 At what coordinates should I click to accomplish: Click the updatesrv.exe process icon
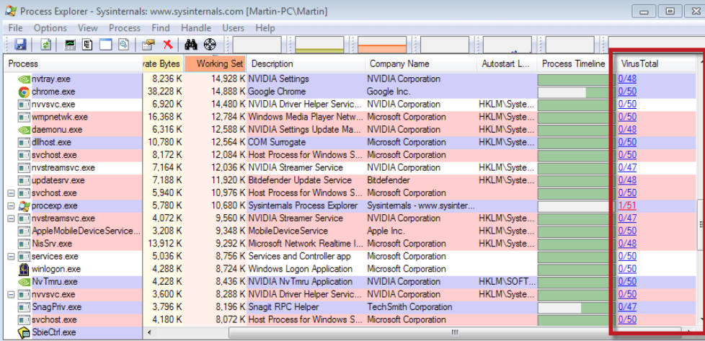24,180
